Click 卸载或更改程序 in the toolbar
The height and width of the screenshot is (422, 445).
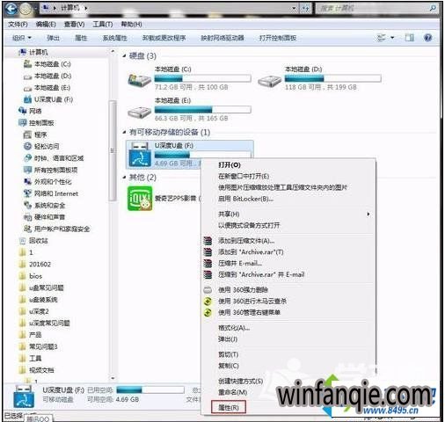(164, 38)
